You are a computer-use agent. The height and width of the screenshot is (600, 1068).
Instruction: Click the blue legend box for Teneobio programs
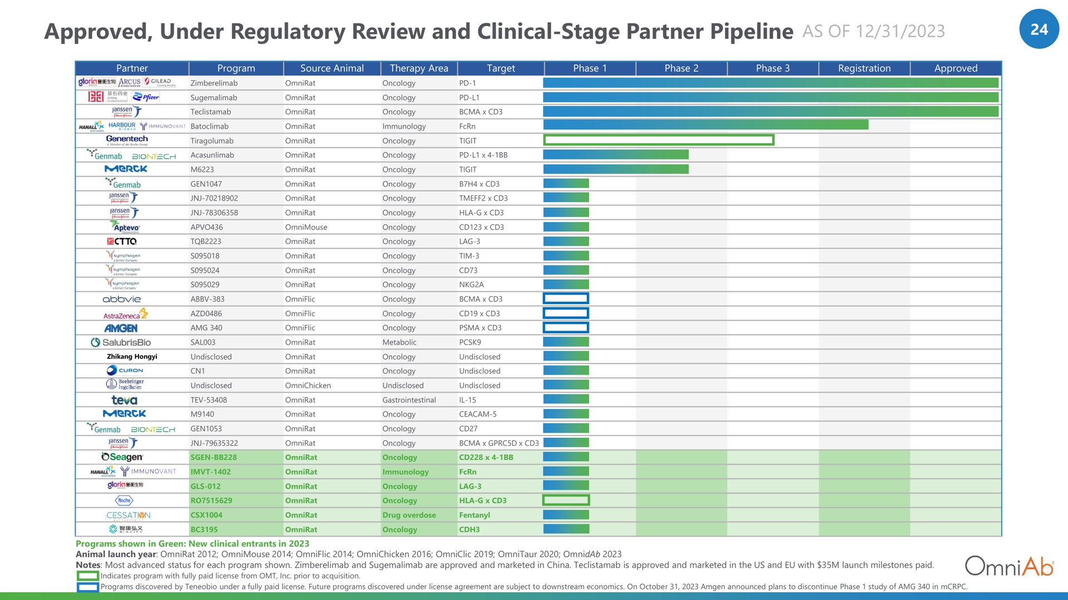[x=88, y=587]
